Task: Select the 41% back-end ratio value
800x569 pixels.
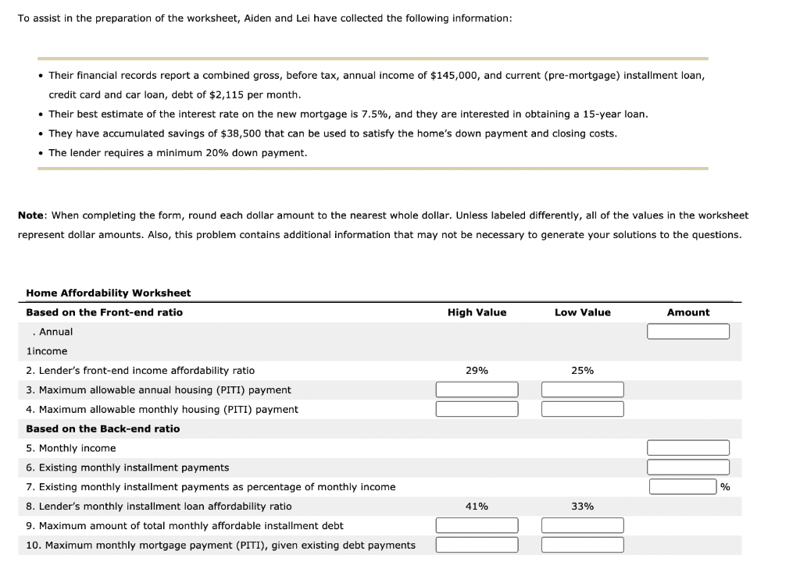Action: click(477, 505)
